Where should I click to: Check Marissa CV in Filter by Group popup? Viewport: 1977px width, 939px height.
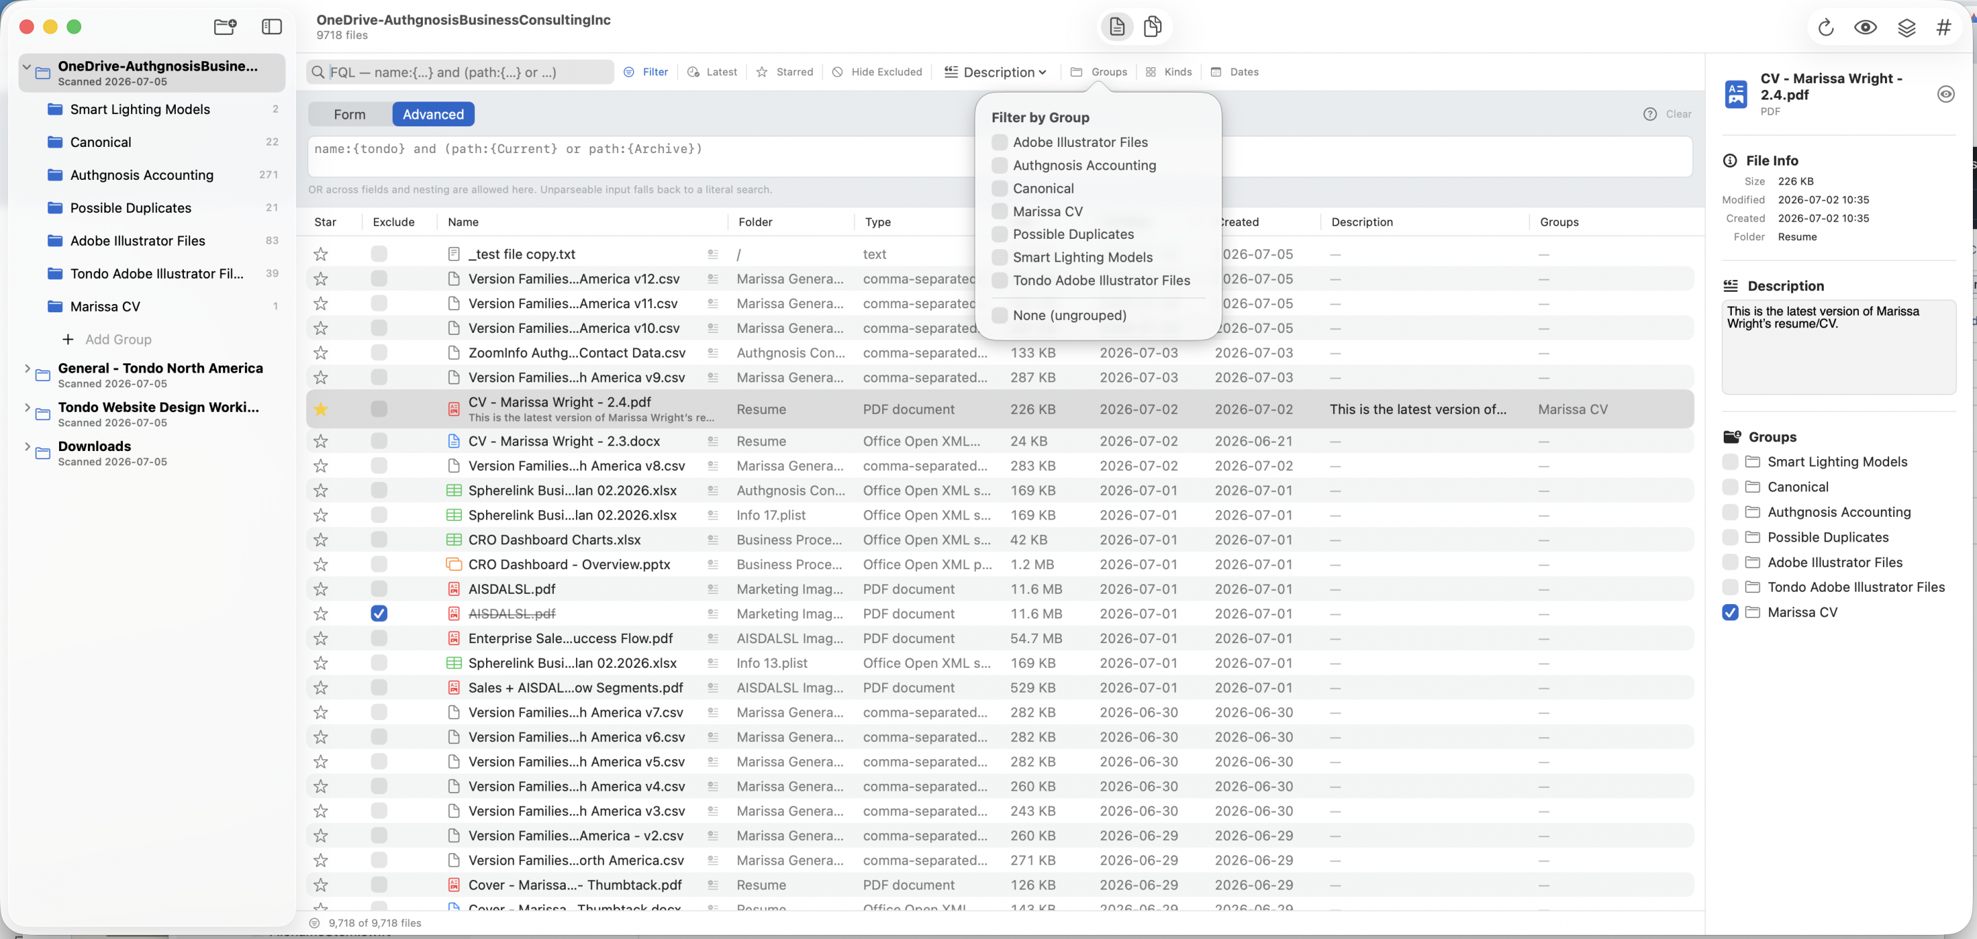coord(999,211)
